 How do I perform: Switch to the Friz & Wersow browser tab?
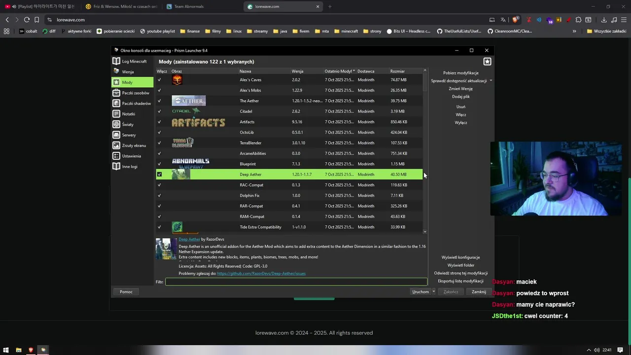pyautogui.click(x=121, y=6)
